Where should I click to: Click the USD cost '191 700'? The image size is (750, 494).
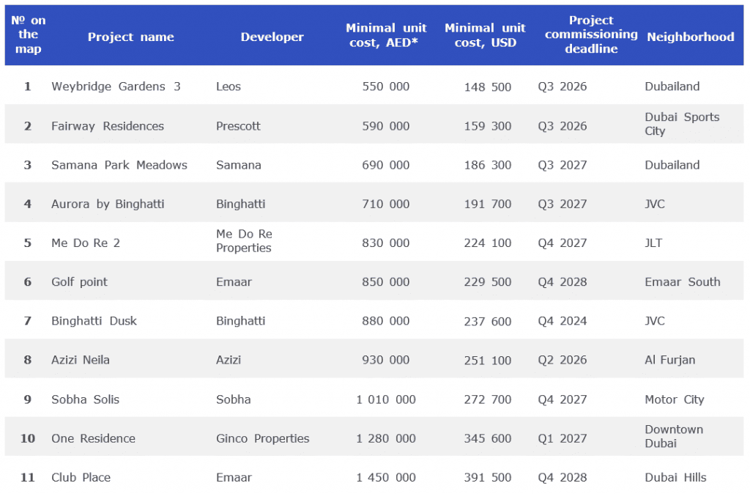487,204
